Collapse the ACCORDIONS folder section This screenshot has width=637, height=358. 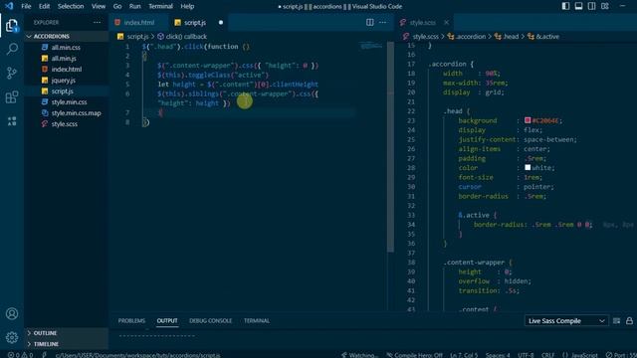(x=67, y=37)
